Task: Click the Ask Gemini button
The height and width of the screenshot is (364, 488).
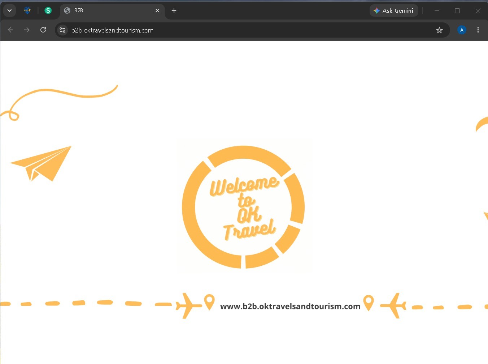Action: tap(394, 10)
